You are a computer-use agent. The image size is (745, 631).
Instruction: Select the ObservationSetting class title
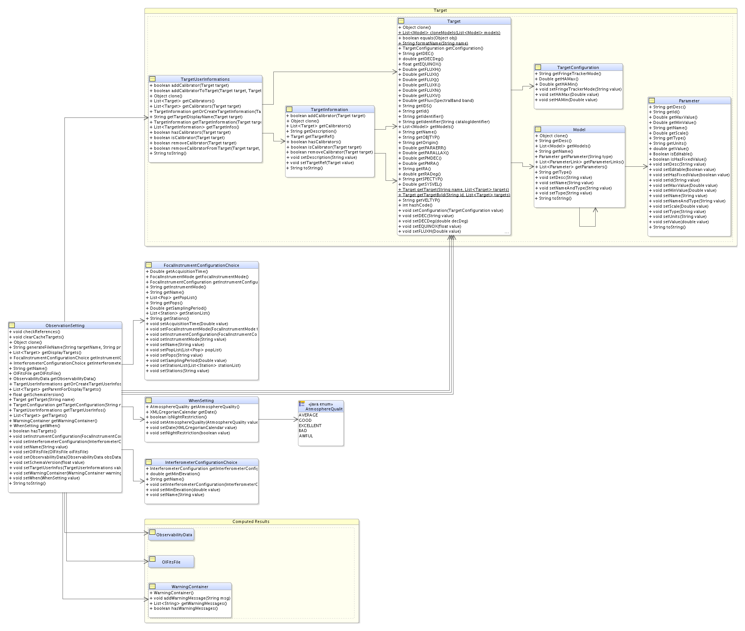tap(65, 326)
